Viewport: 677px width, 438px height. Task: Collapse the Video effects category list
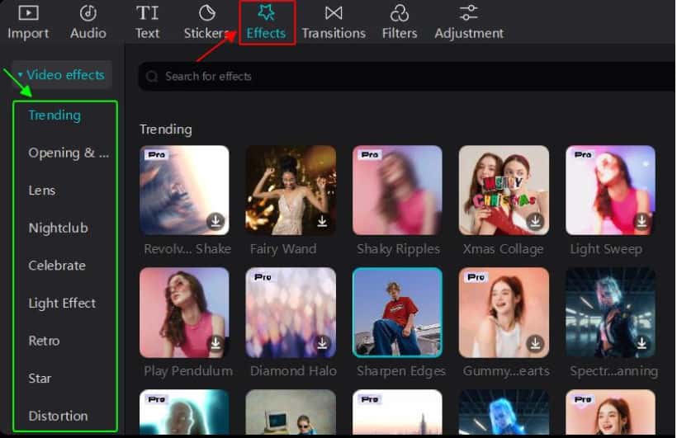pyautogui.click(x=21, y=75)
